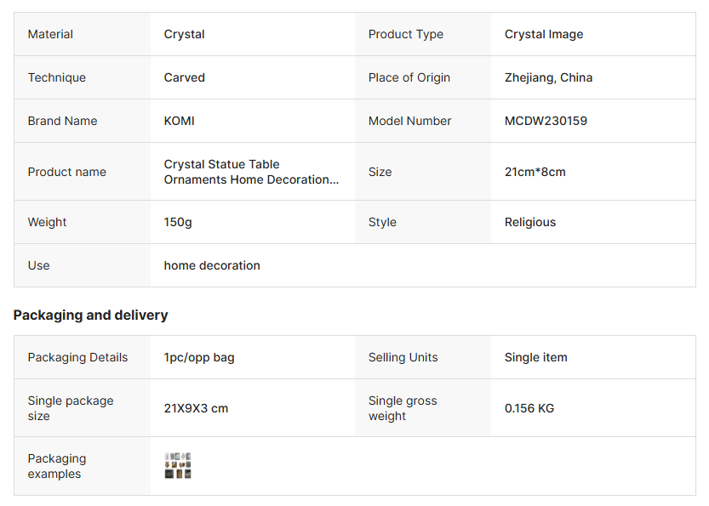Select the Religious style value
Viewport: 709px width, 506px height.
(529, 222)
